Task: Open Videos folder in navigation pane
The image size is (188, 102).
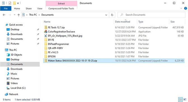Action: [x=14, y=83]
